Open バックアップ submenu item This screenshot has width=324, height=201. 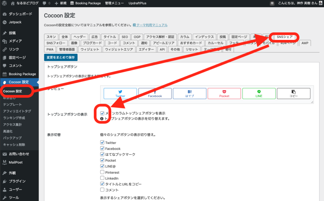click(12, 138)
